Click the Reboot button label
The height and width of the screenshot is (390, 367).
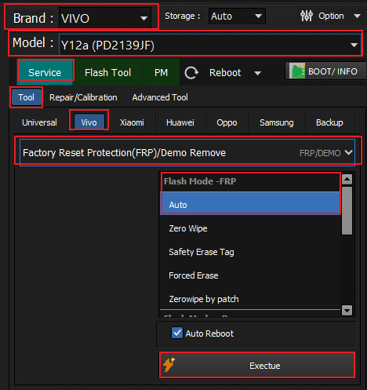click(225, 72)
